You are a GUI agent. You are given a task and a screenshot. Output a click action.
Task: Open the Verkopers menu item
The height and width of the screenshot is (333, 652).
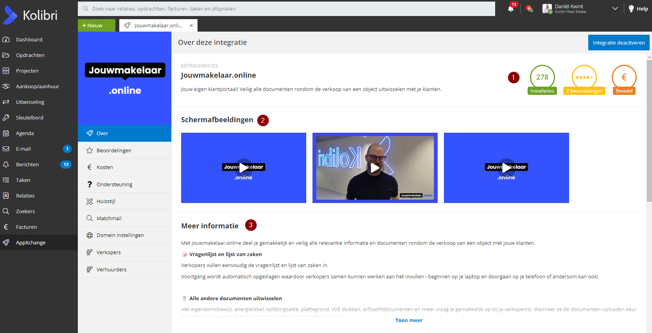pos(124,252)
